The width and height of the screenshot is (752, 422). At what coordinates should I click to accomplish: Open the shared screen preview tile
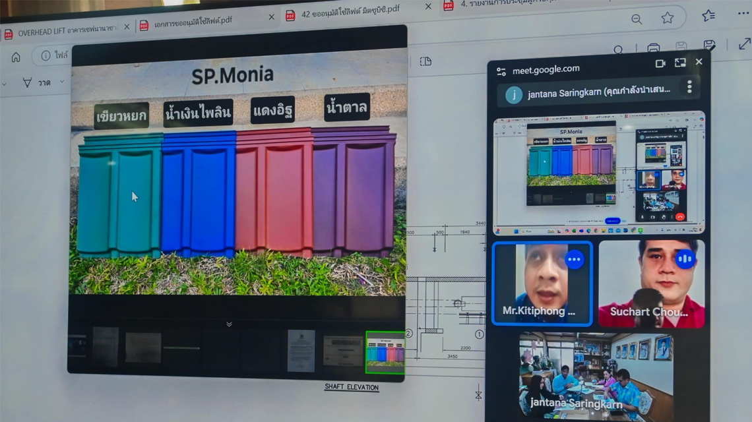pos(598,173)
